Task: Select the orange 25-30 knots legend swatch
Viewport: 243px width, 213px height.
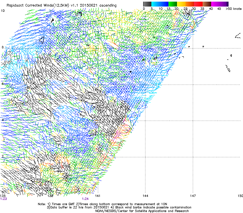Action: (190, 4)
